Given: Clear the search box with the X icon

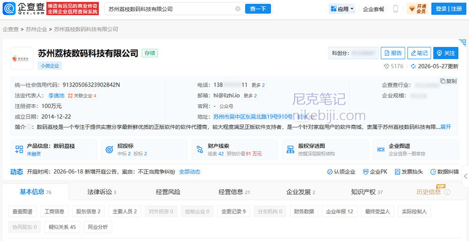Looking at the screenshot, I should click(x=238, y=9).
